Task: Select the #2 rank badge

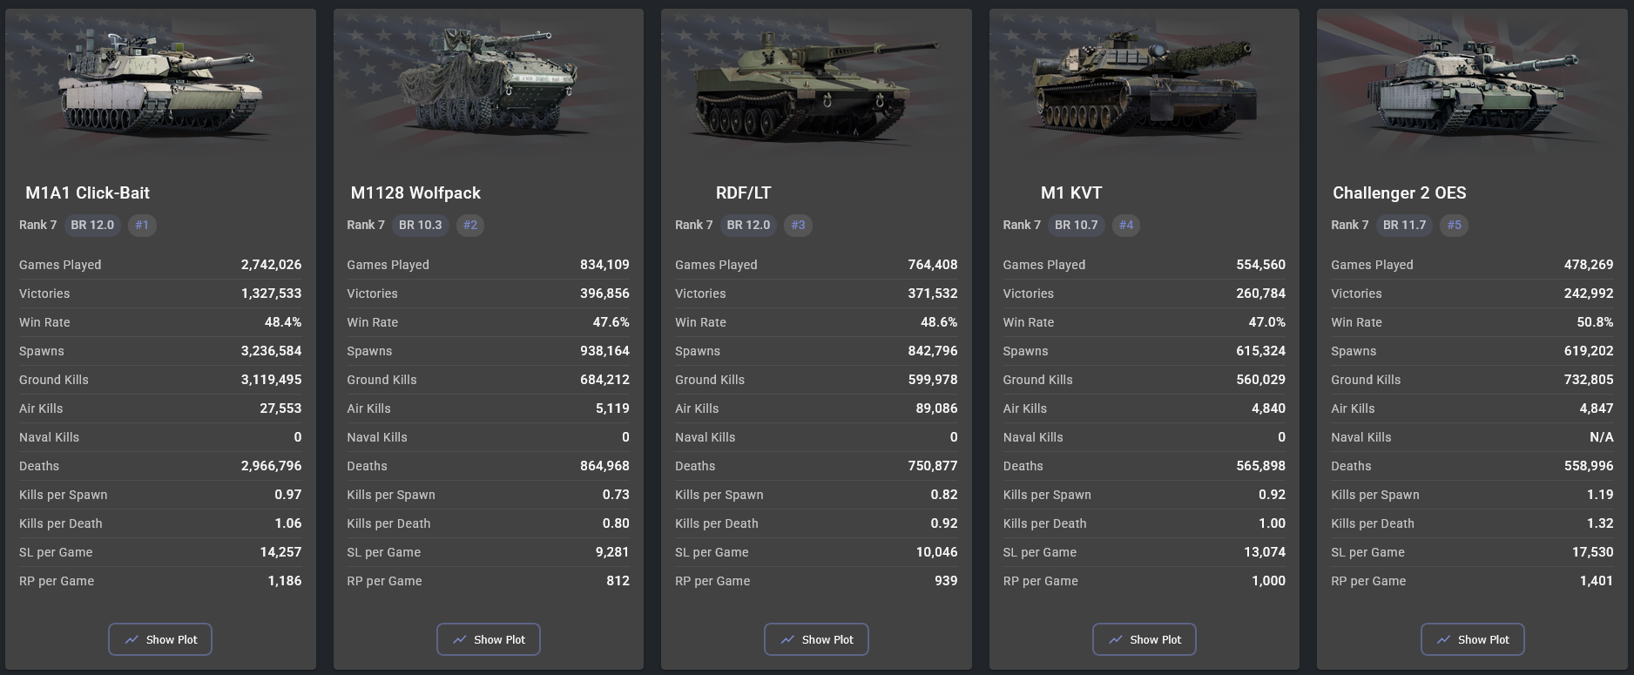Action: pos(470,225)
